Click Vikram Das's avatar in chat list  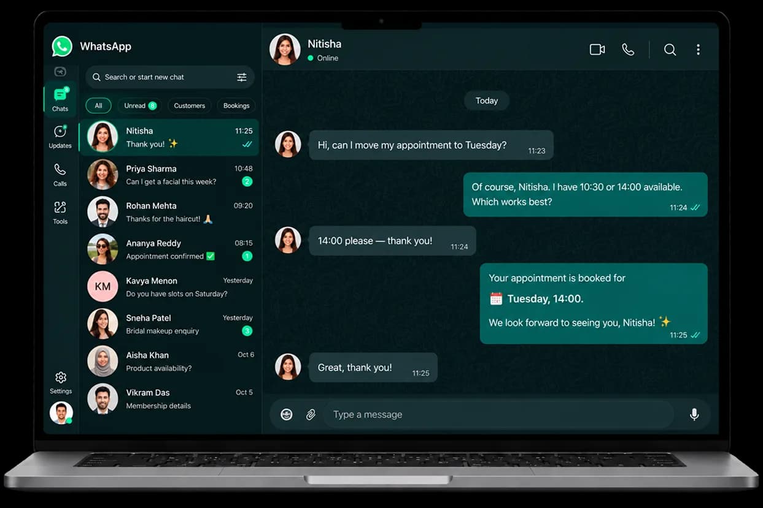click(x=103, y=399)
